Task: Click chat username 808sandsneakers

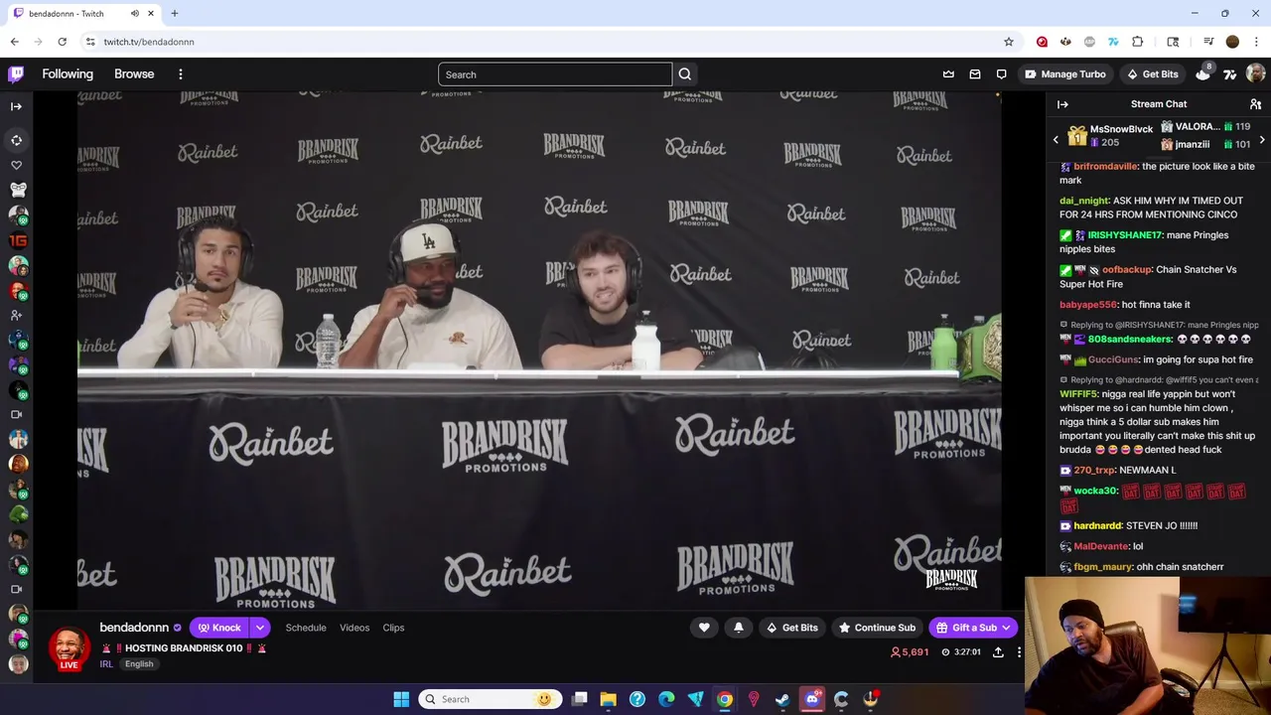Action: 1130,340
